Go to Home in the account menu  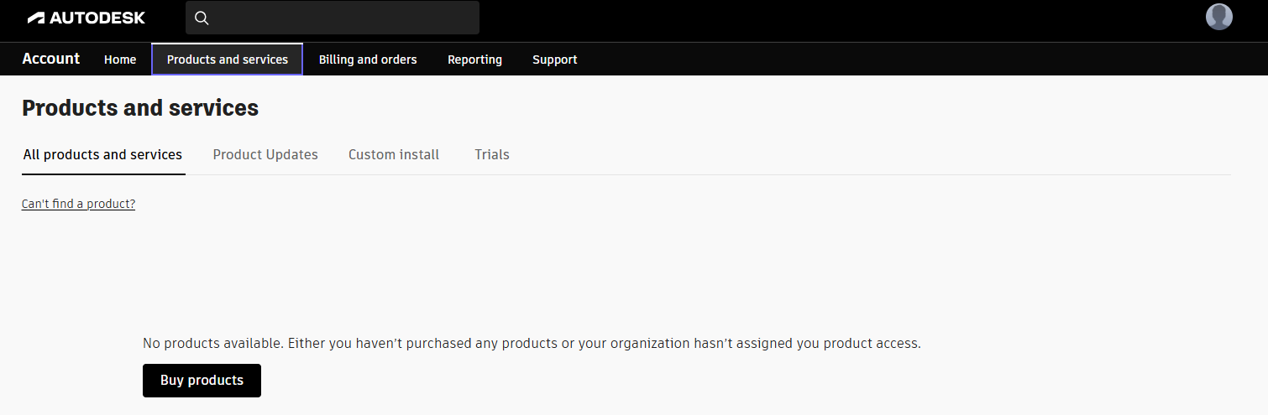click(120, 60)
